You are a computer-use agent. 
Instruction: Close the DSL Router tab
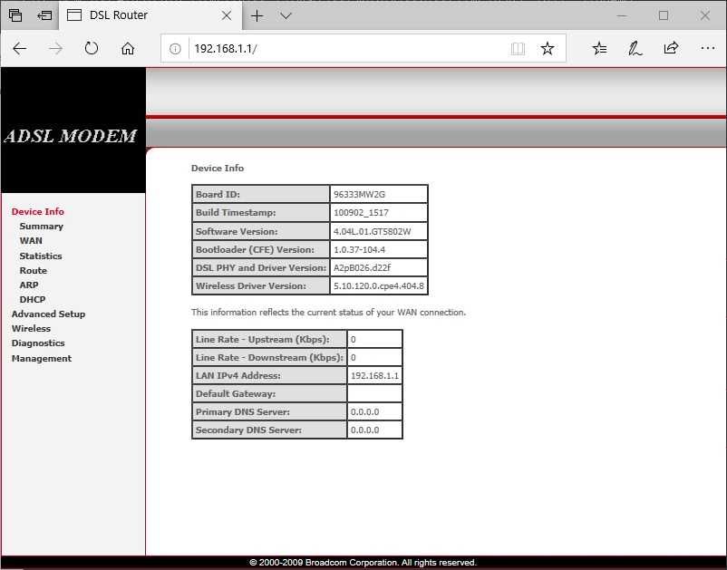coord(227,15)
